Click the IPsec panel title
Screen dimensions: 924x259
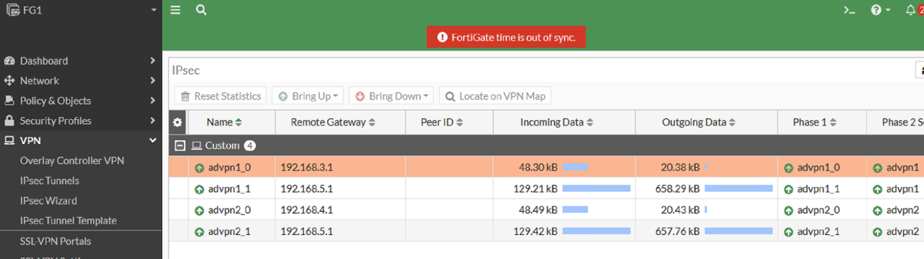[186, 70]
